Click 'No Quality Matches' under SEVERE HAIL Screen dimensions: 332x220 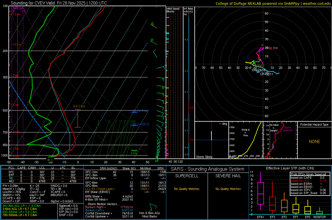click(228, 189)
